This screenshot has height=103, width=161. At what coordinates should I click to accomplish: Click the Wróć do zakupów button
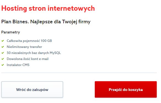32,90
